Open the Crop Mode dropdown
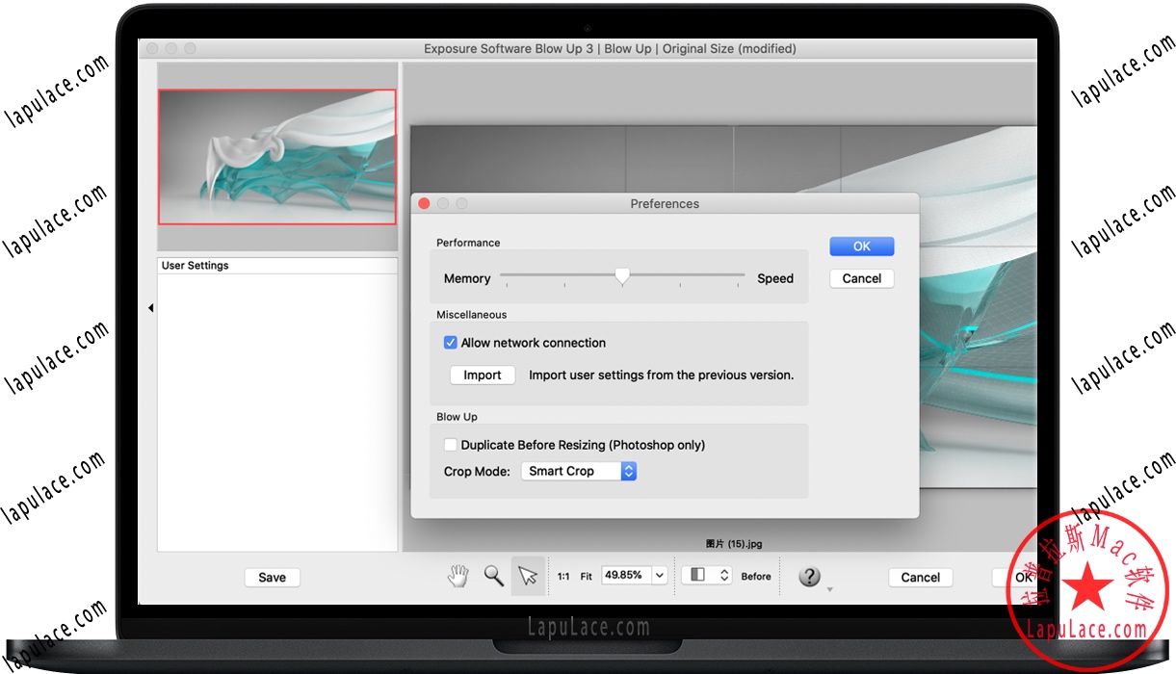 (579, 471)
